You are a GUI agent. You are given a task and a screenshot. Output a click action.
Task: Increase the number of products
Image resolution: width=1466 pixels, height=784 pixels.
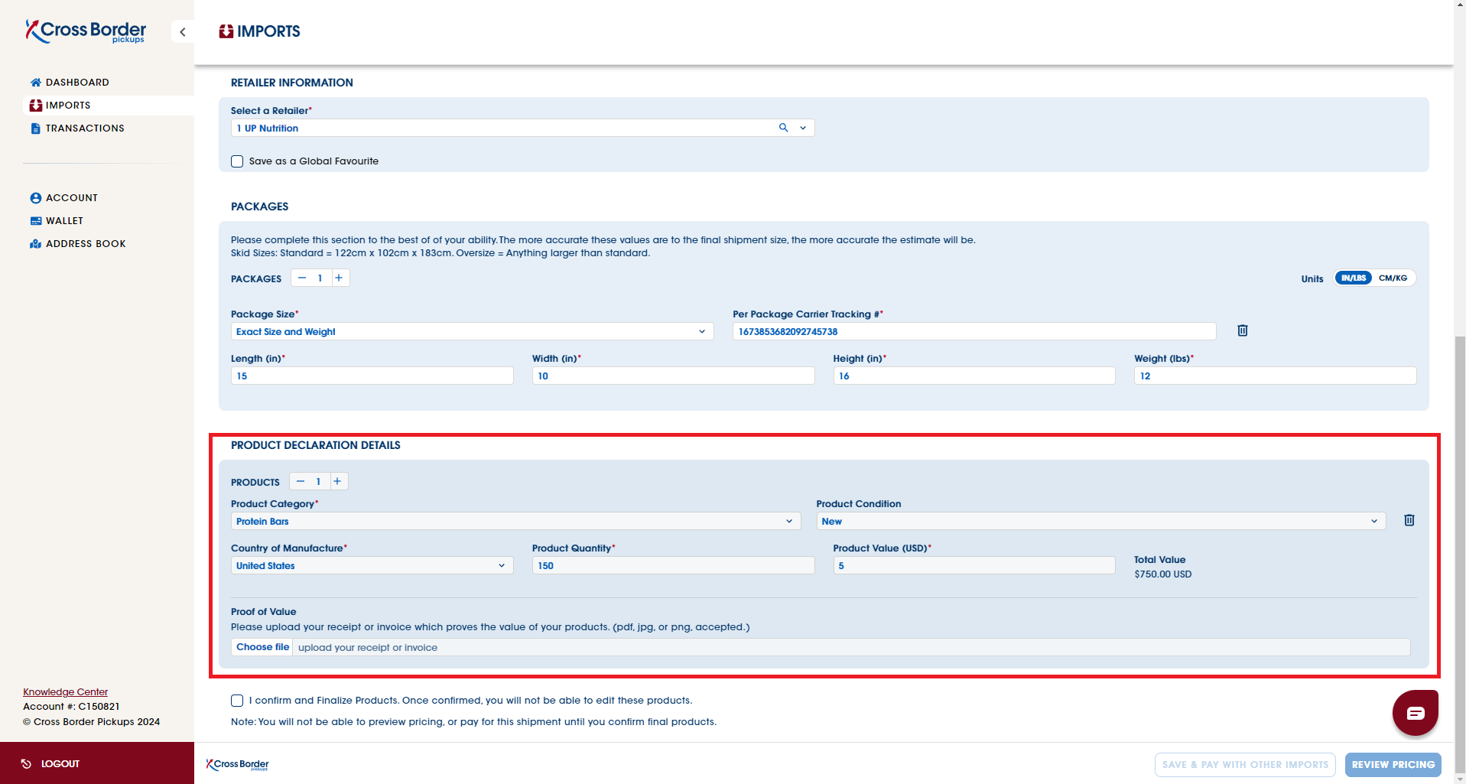point(337,481)
